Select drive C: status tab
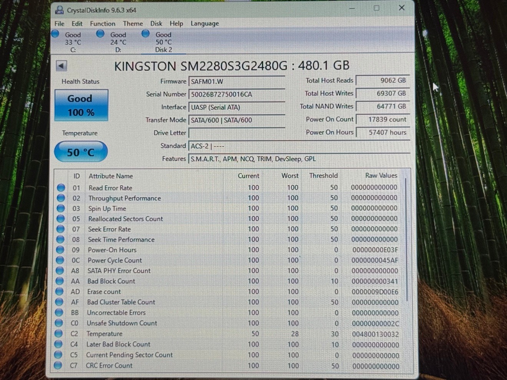The height and width of the screenshot is (380, 507). pyautogui.click(x=73, y=42)
